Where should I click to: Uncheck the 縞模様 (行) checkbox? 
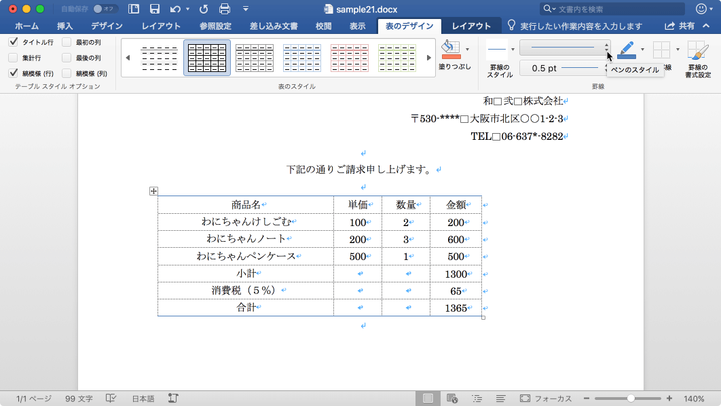[x=14, y=73]
